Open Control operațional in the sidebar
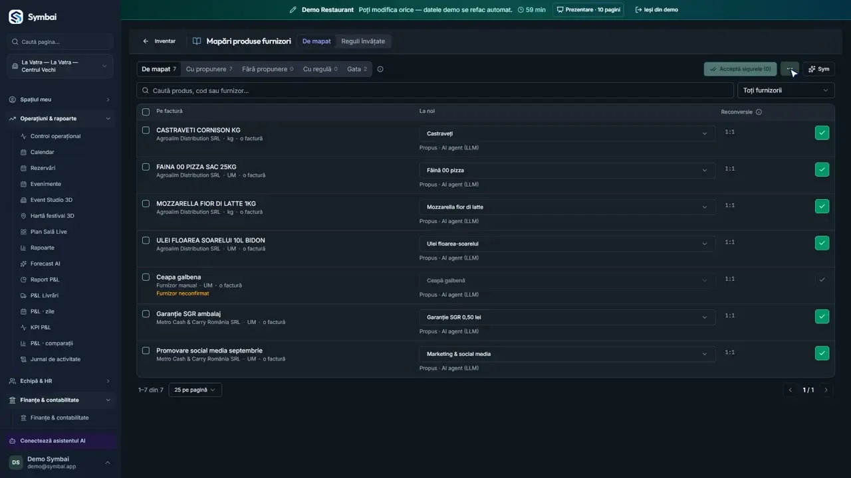851x478 pixels. (55, 136)
